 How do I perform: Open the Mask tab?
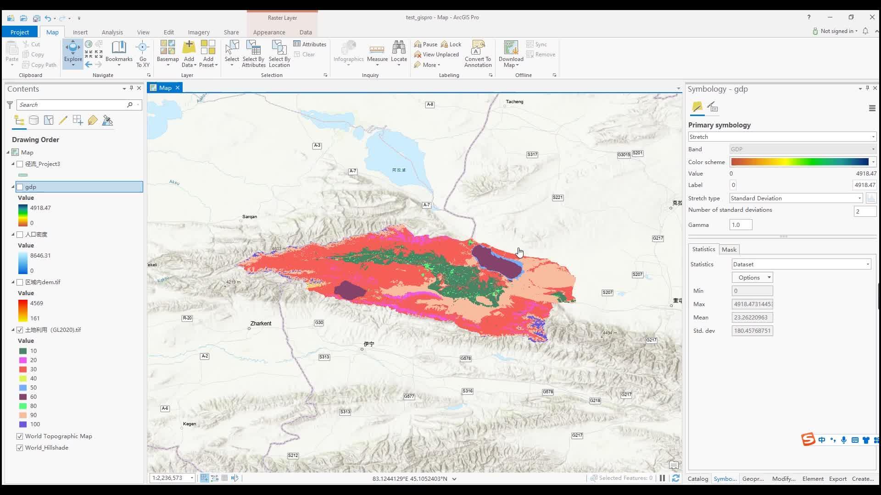[x=729, y=250]
